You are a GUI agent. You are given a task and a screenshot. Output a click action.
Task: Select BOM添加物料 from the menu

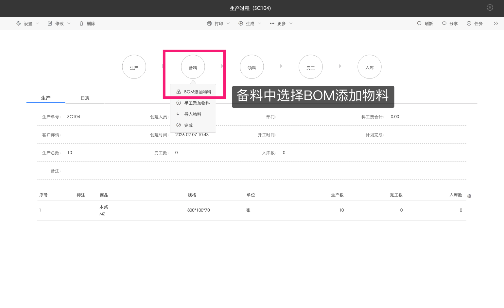click(198, 92)
